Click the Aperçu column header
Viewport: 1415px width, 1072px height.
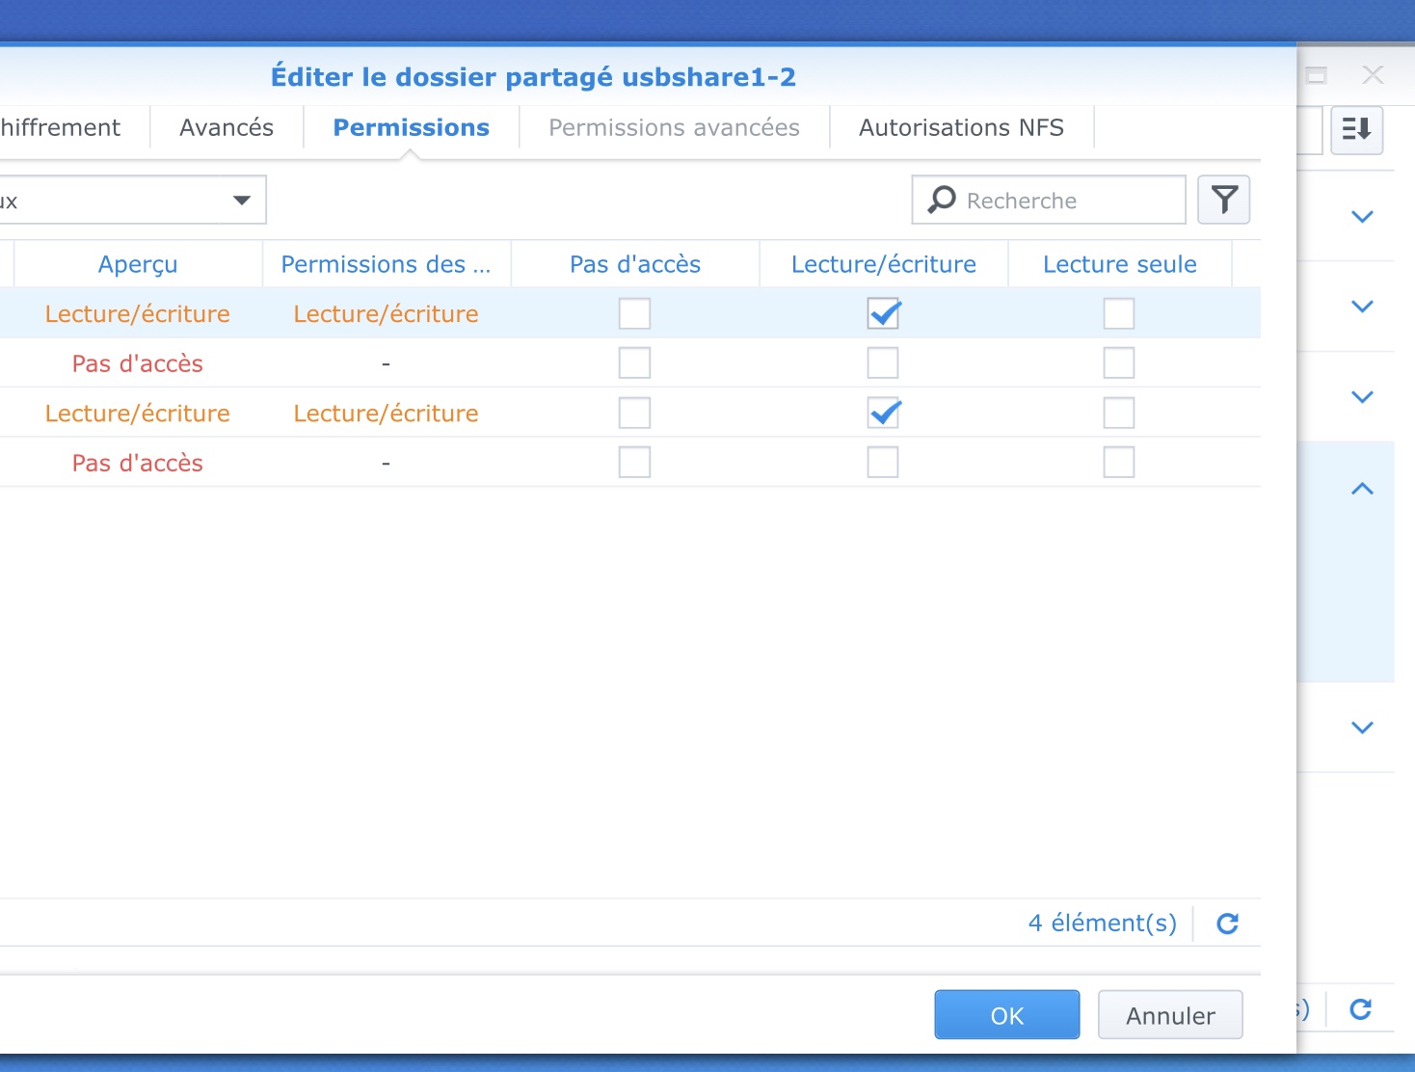(x=138, y=264)
